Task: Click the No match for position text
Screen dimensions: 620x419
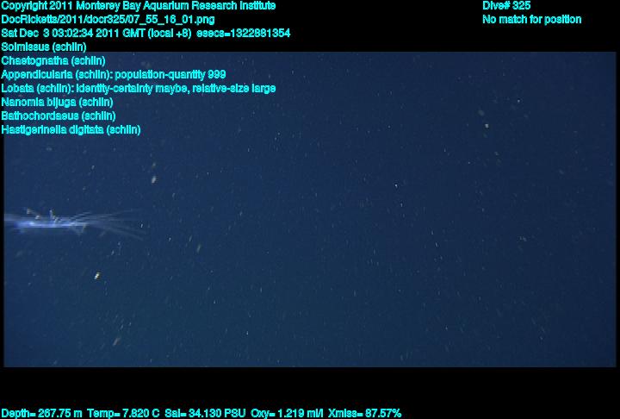Action: (x=532, y=20)
